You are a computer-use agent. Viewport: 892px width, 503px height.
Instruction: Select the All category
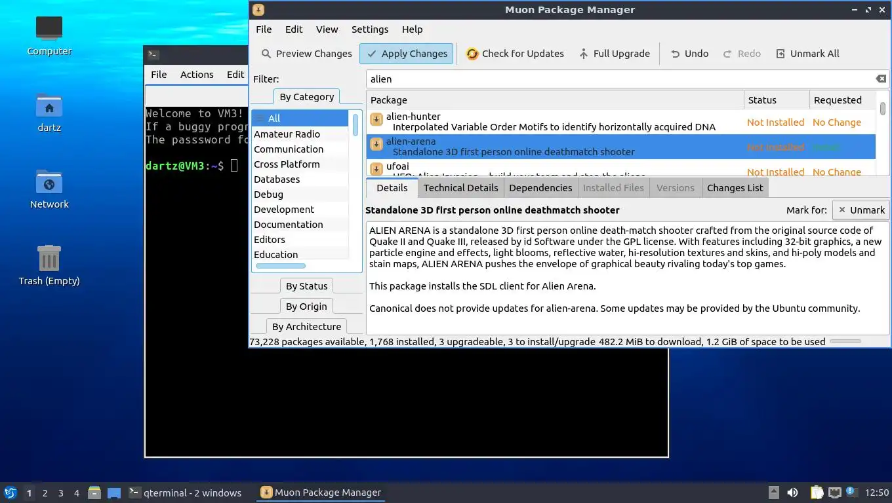(300, 119)
